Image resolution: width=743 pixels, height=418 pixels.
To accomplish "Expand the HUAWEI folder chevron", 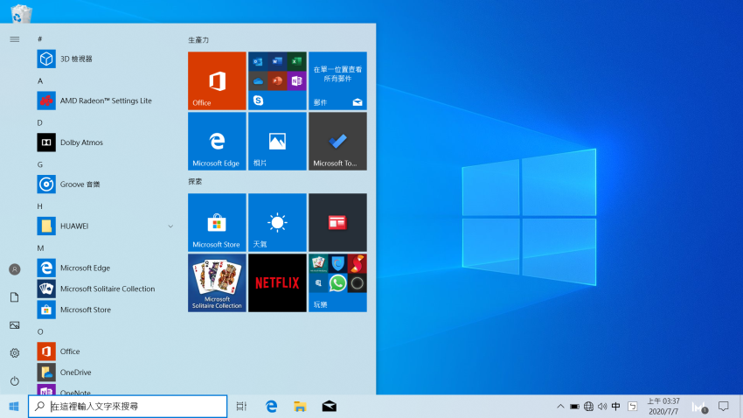I will click(170, 226).
